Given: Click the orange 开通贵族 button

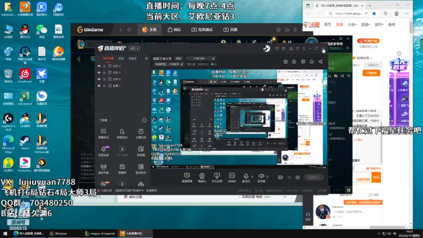Looking at the screenshot, I should pyautogui.click(x=371, y=73).
